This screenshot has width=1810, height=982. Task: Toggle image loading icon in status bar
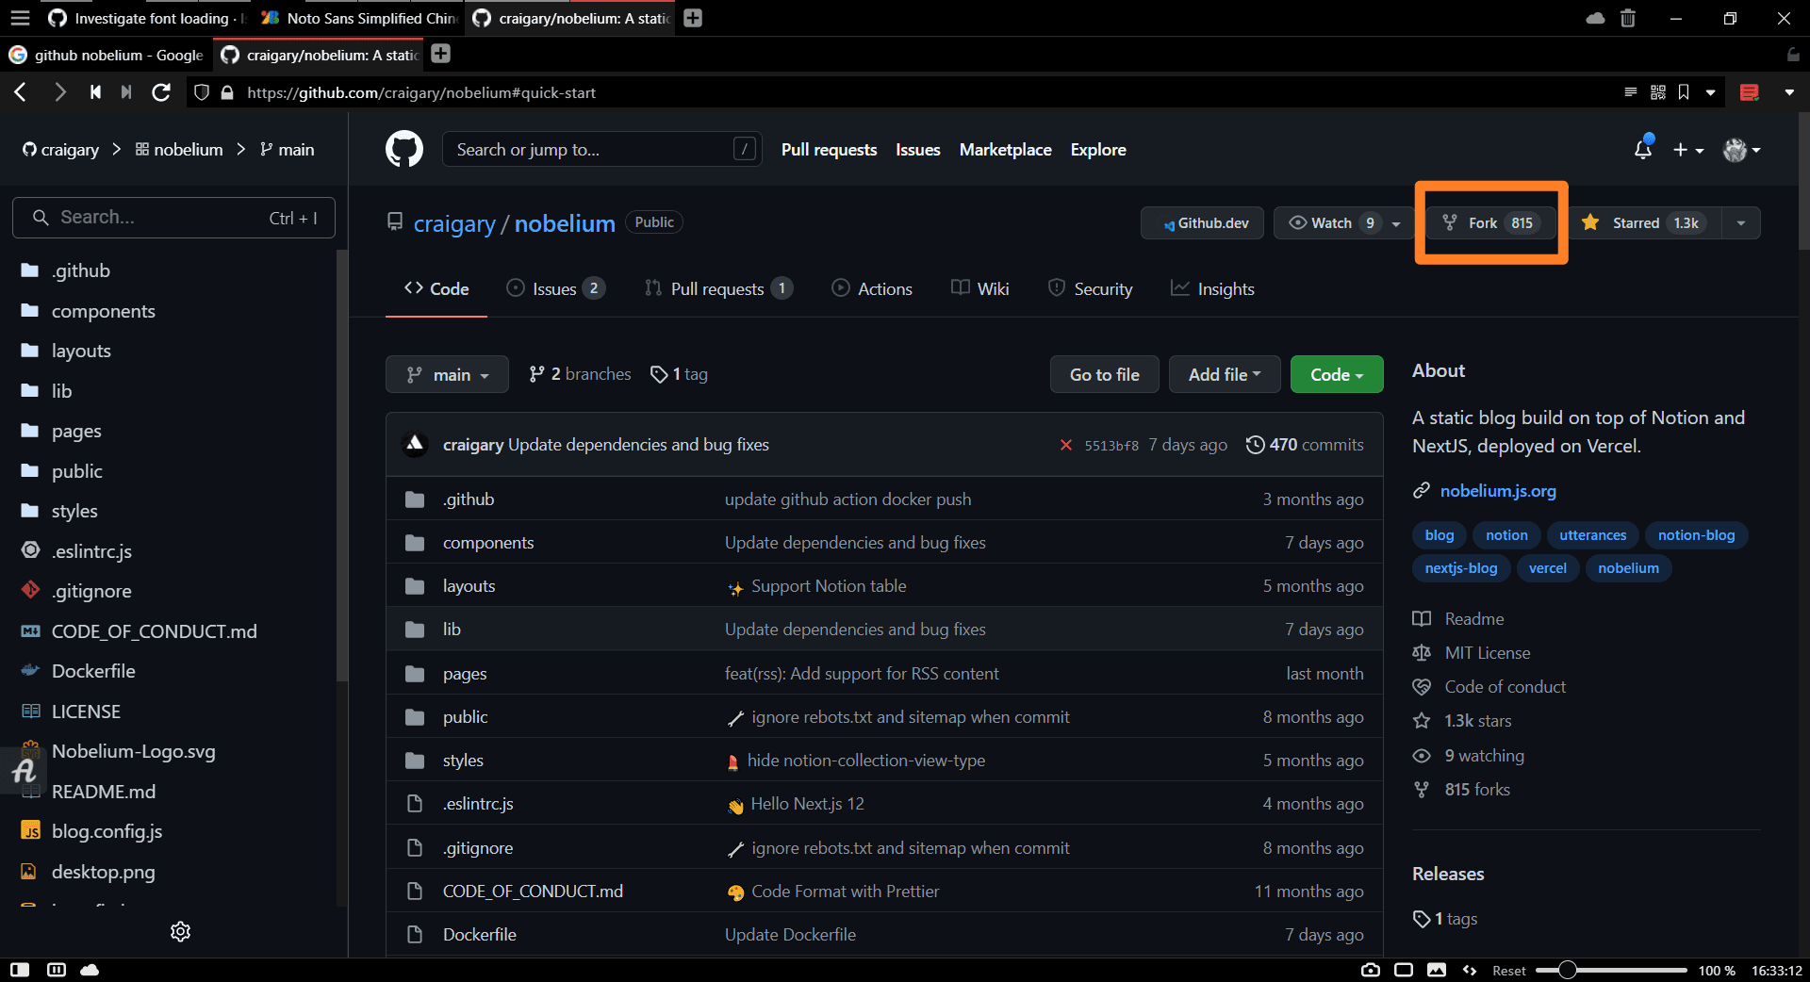click(x=1437, y=970)
